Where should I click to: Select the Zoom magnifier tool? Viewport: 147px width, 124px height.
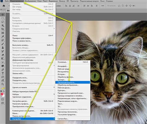(3, 84)
